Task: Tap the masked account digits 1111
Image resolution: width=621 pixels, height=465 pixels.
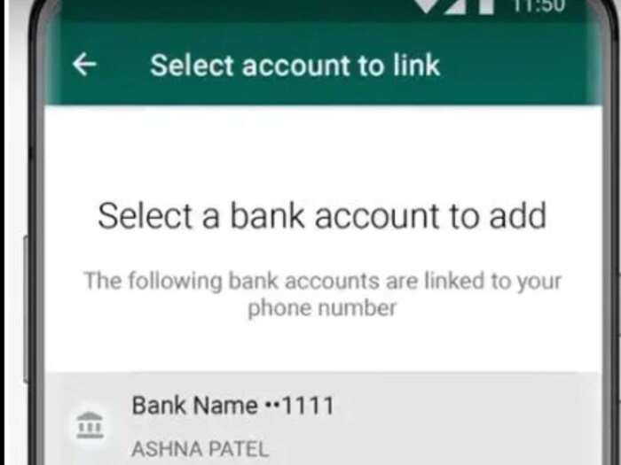Action: pos(308,406)
